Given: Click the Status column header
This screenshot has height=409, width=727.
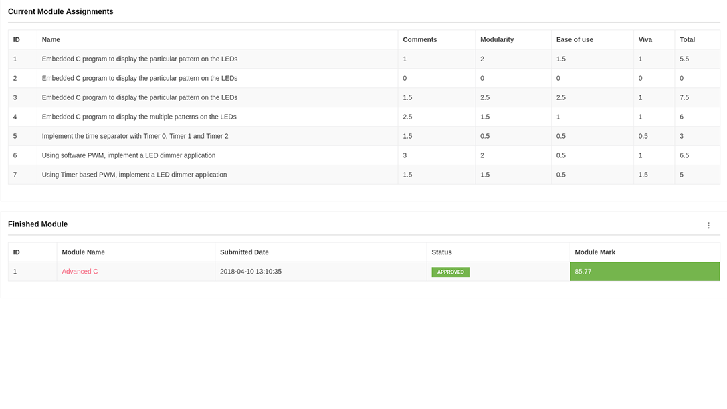Looking at the screenshot, I should pyautogui.click(x=441, y=252).
